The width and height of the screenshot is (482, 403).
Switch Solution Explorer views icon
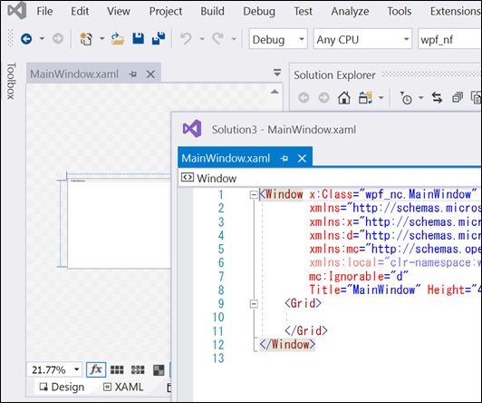(x=365, y=98)
